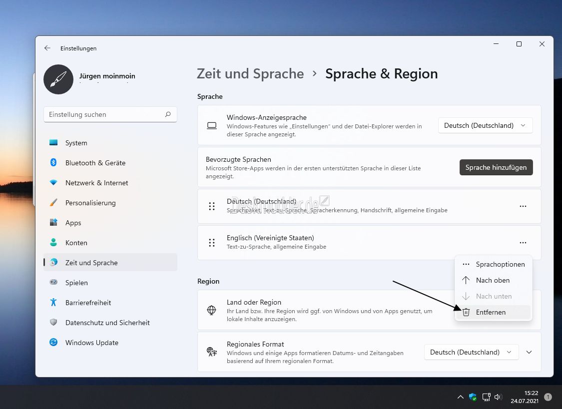Open Konten settings category
This screenshot has width=562, height=409.
pos(110,243)
